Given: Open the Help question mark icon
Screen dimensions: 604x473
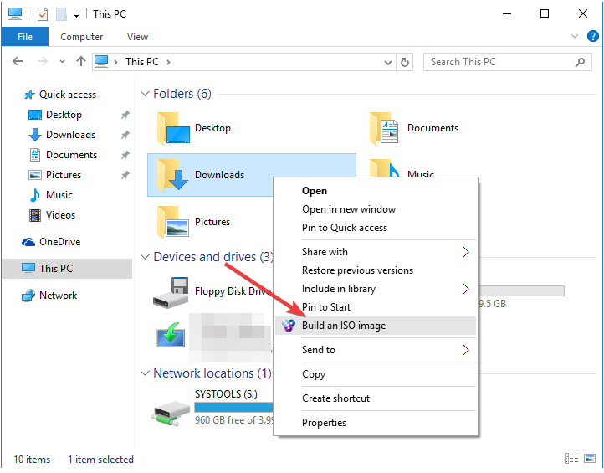Looking at the screenshot, I should click(x=593, y=36).
